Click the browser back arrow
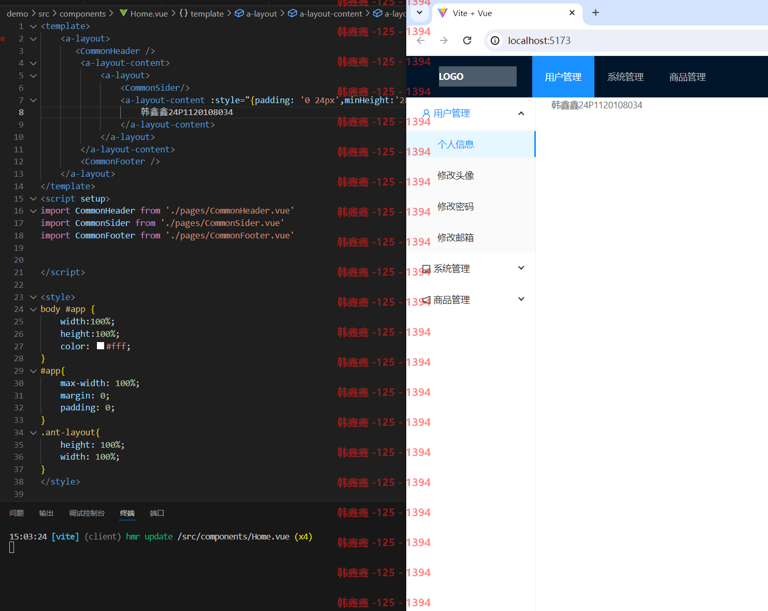768x611 pixels. (x=421, y=40)
